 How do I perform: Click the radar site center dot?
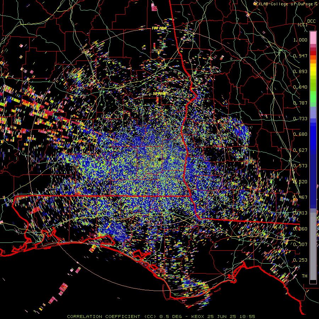click(x=160, y=159)
